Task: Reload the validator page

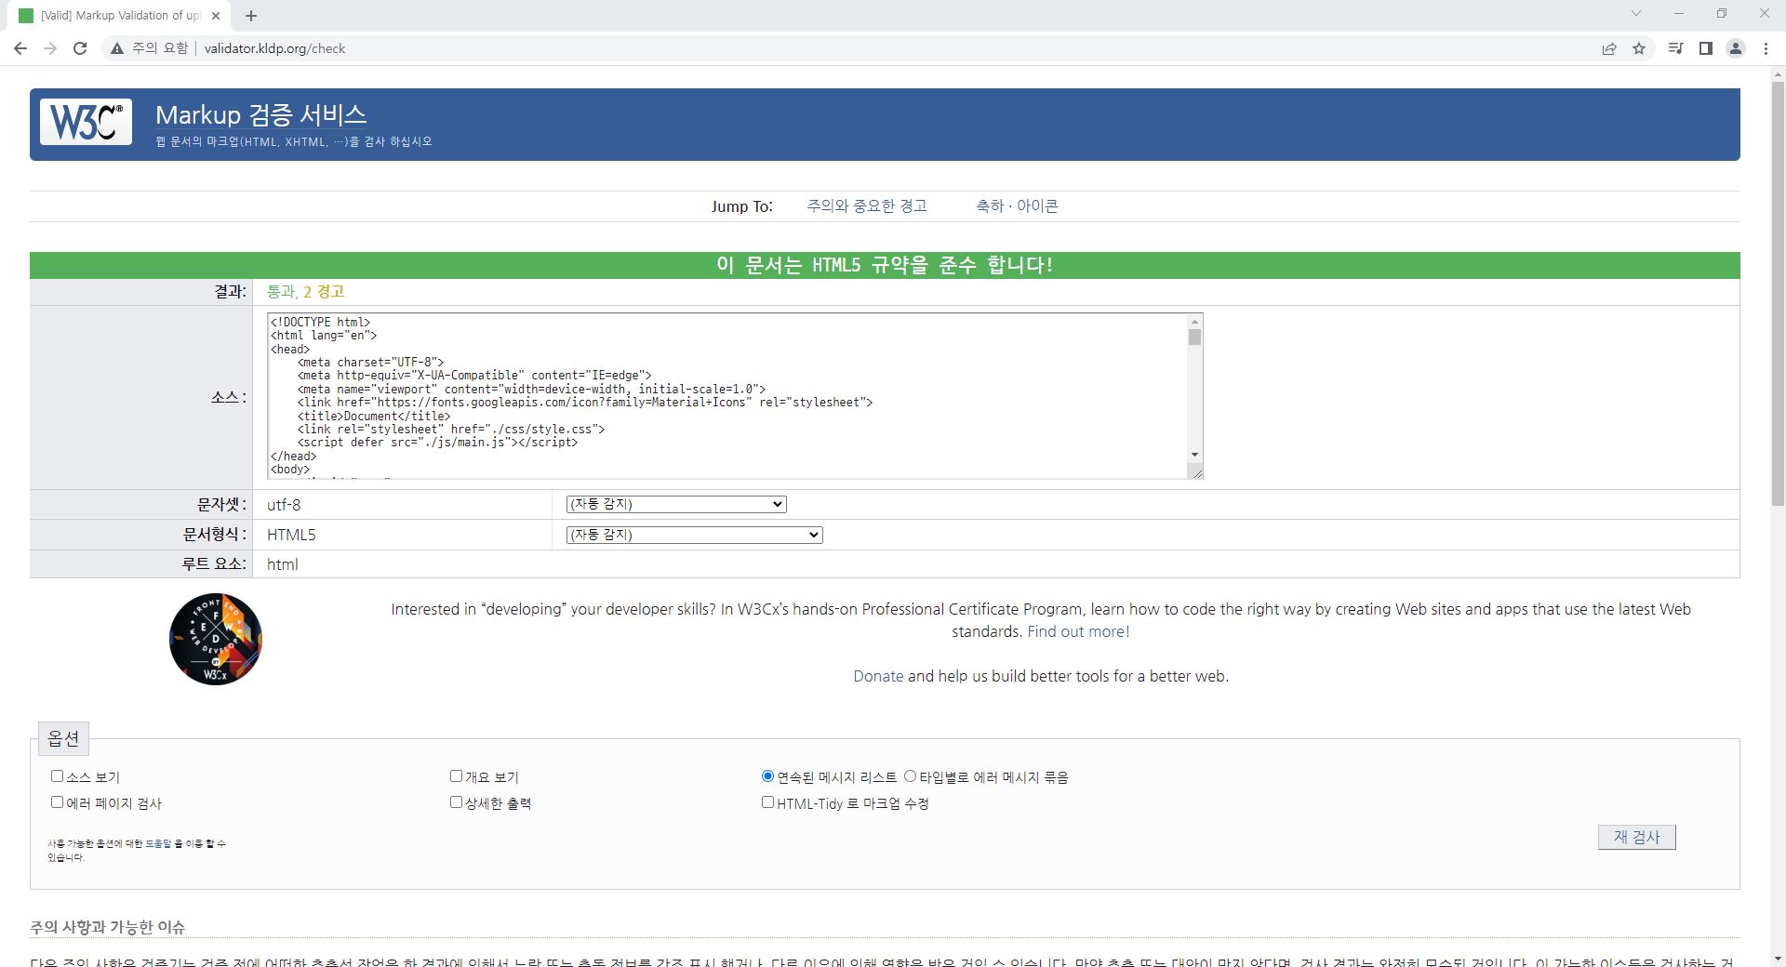Action: click(x=80, y=48)
